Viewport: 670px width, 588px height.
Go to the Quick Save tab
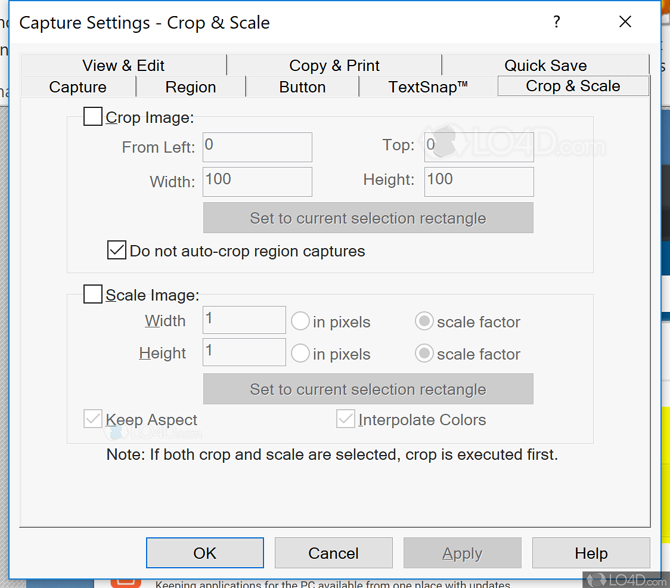click(x=545, y=65)
